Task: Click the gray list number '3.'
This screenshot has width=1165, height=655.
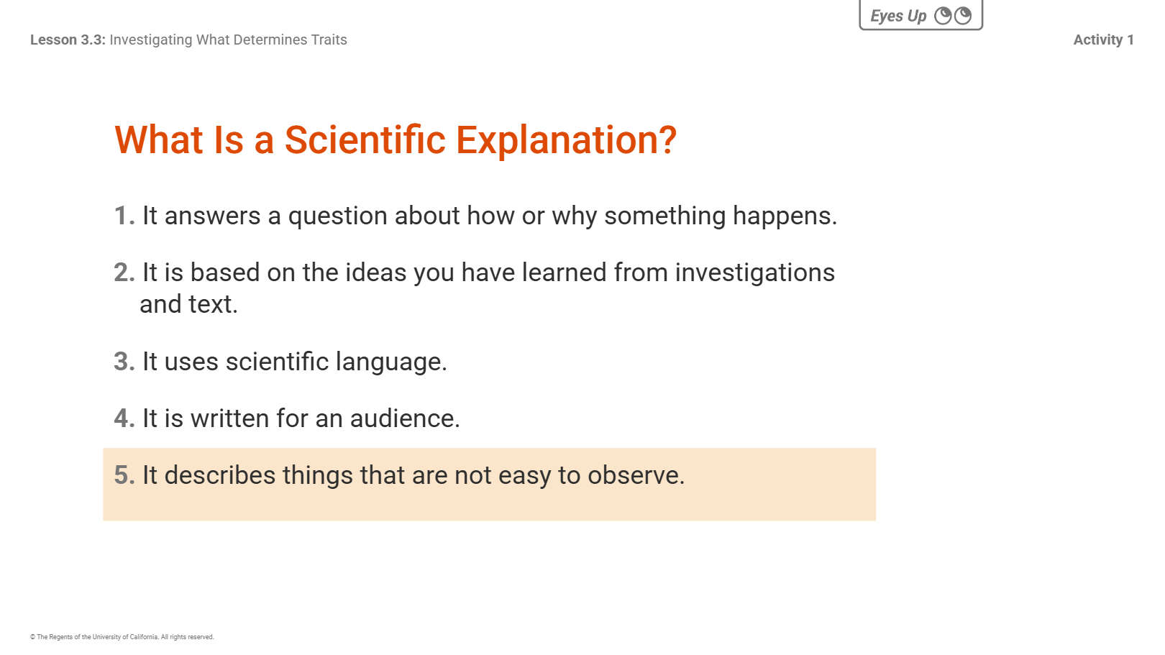Action: click(x=124, y=362)
